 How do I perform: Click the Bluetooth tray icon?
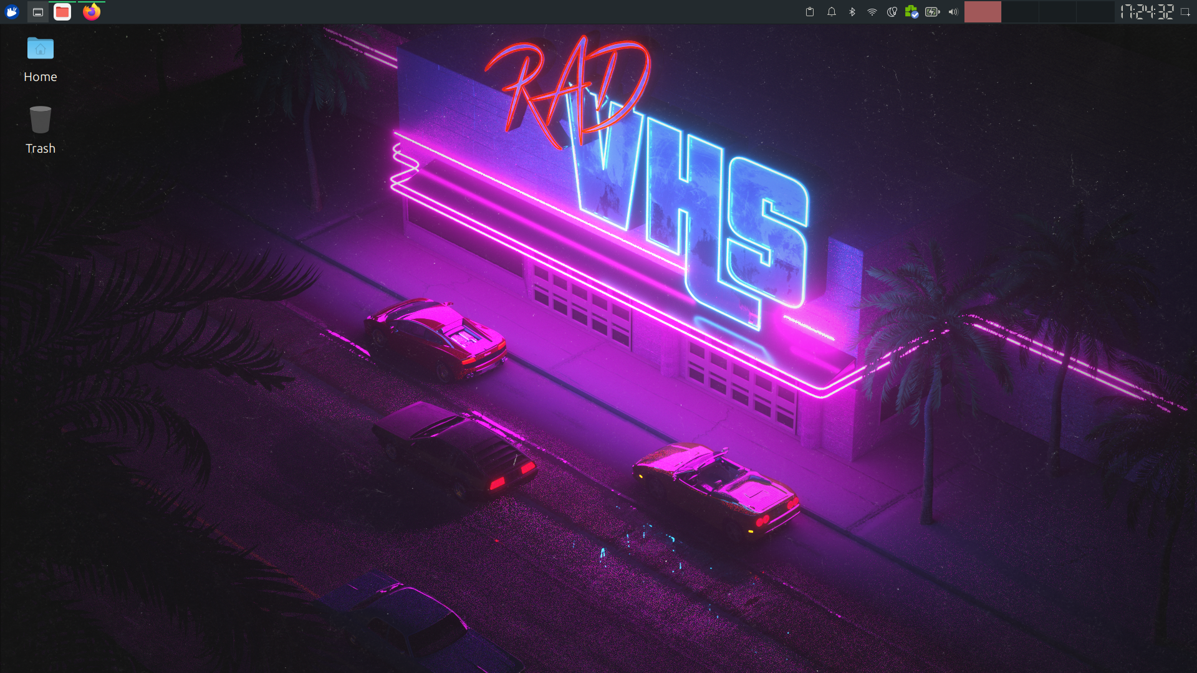coord(852,12)
